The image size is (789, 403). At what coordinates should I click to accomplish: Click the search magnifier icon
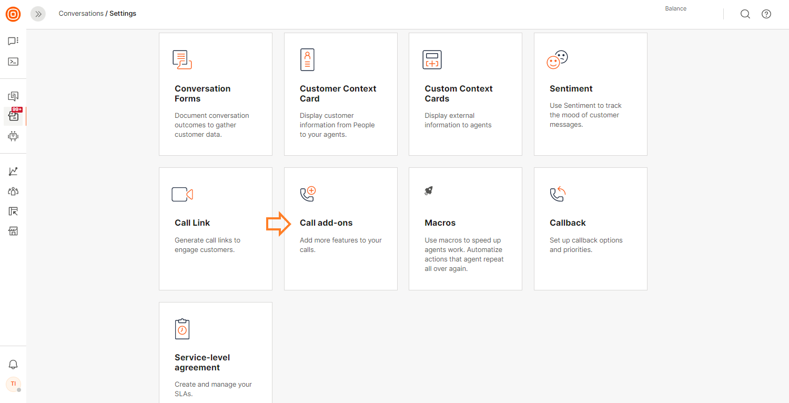(745, 14)
